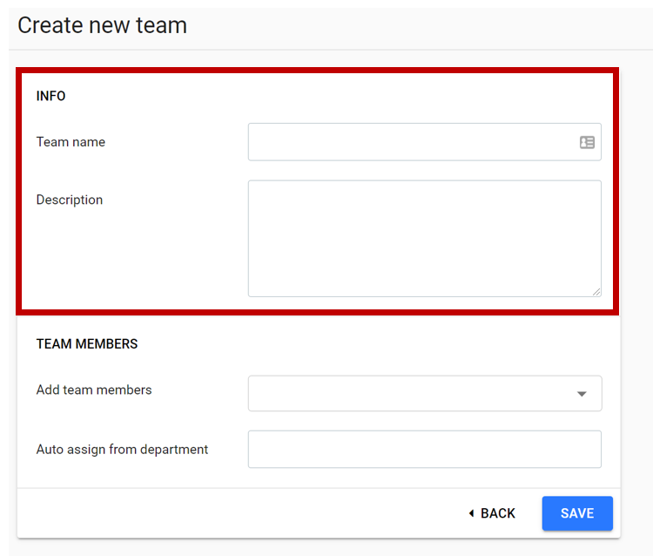Expand the Add team members dropdown arrow

(x=582, y=394)
